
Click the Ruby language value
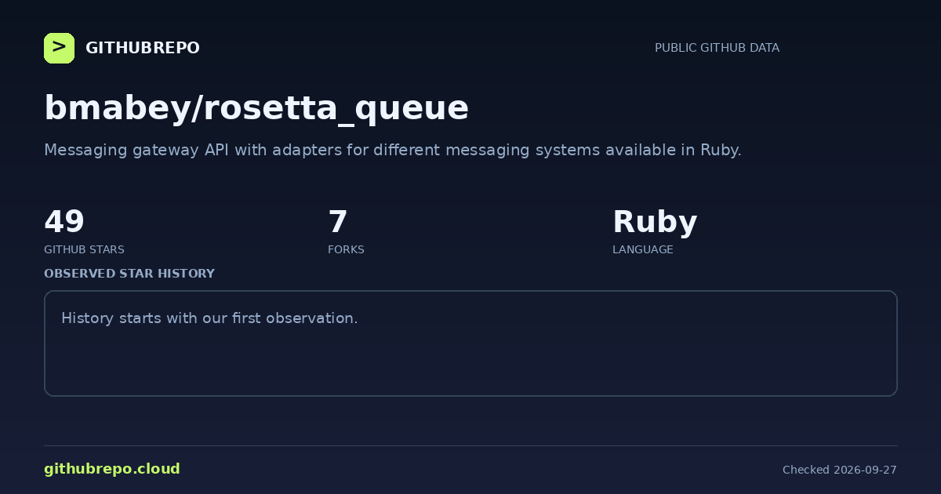click(x=655, y=223)
